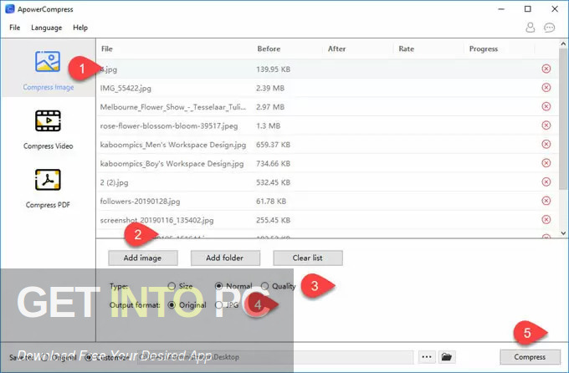Click the After column header

(336, 49)
